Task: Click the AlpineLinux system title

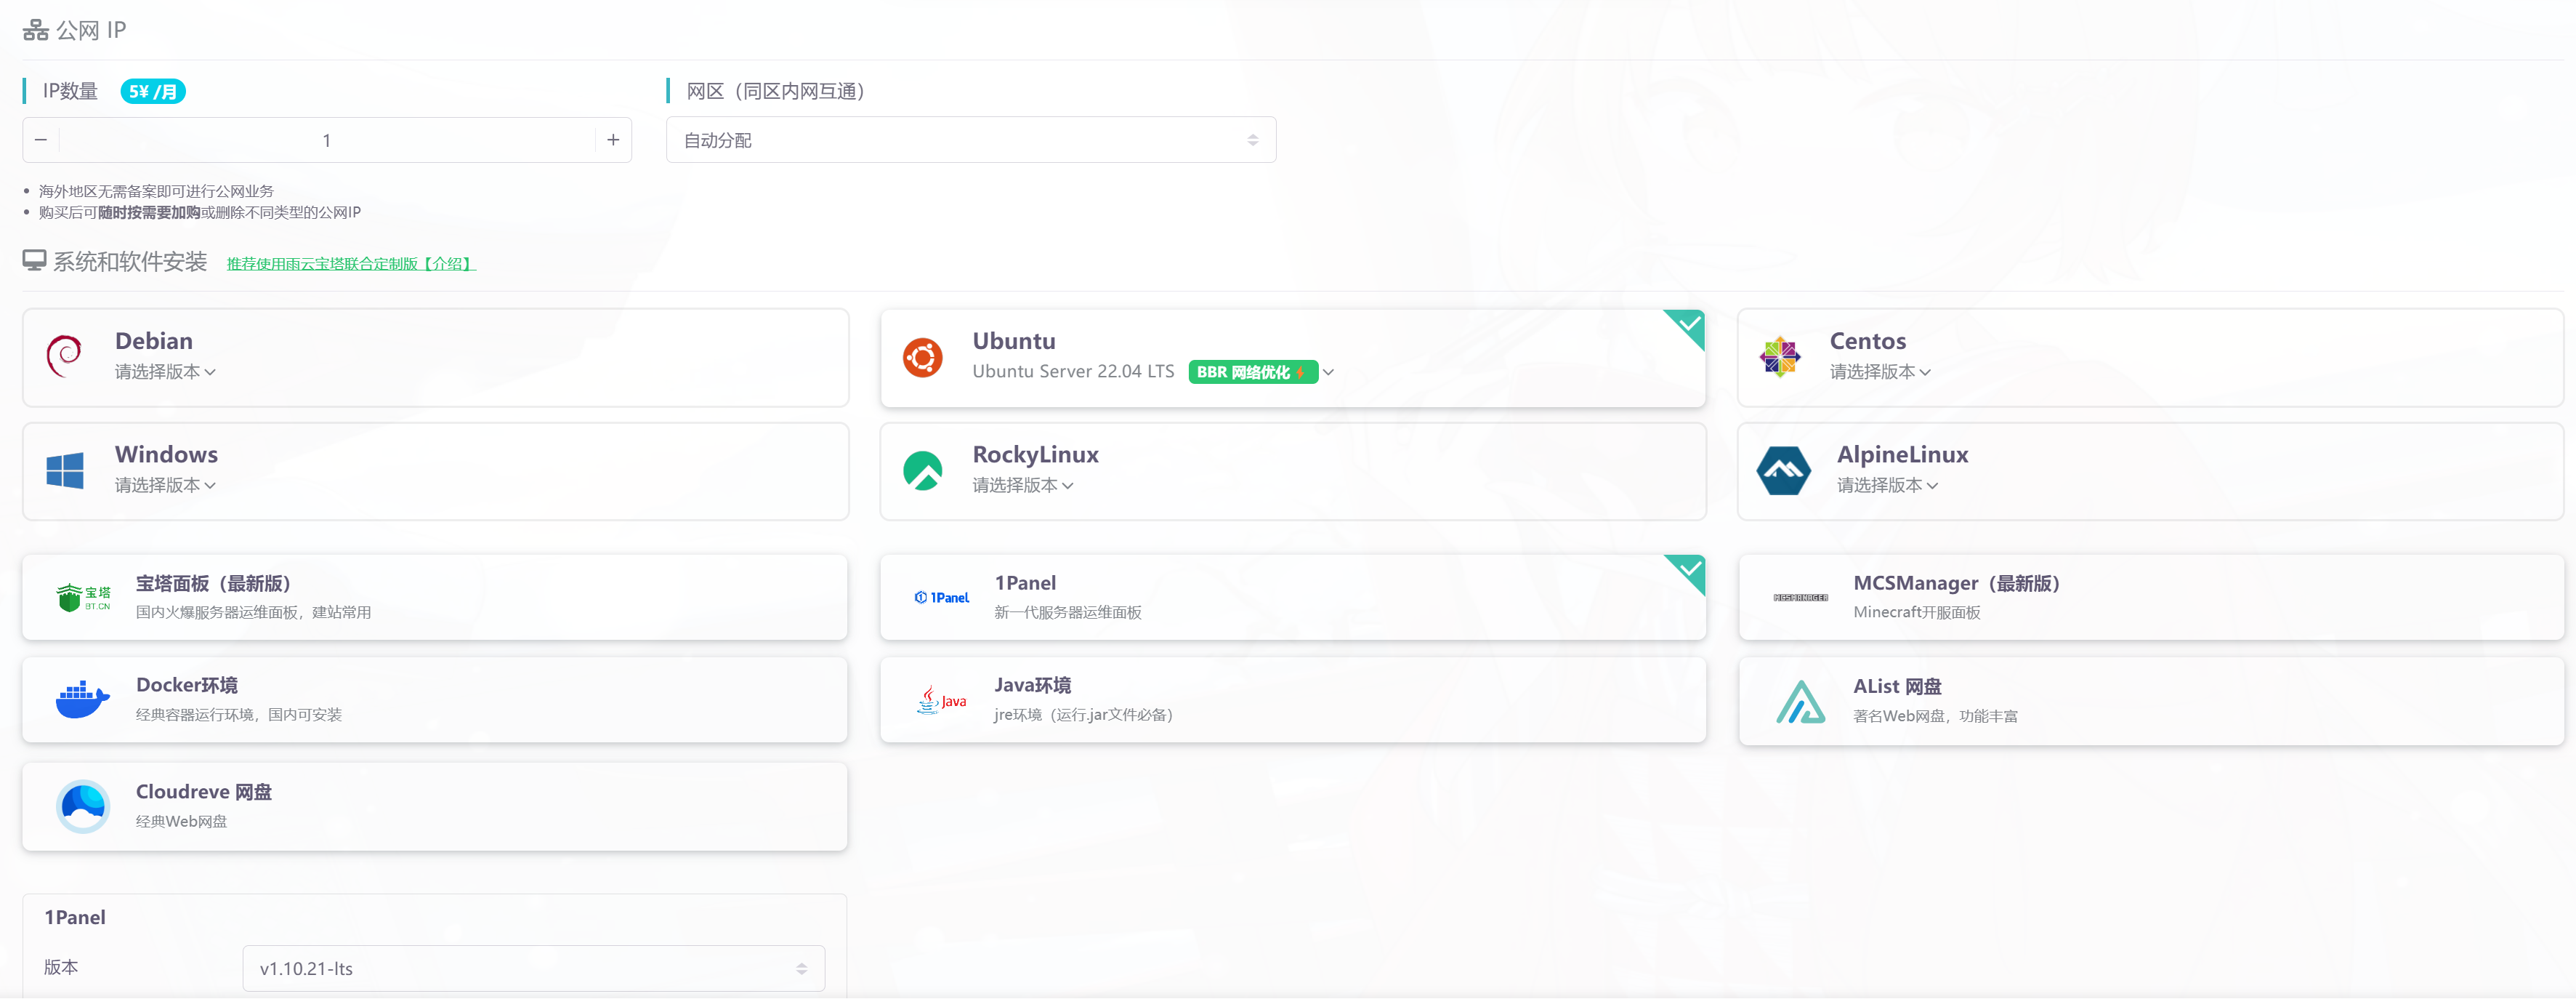Action: tap(1902, 454)
